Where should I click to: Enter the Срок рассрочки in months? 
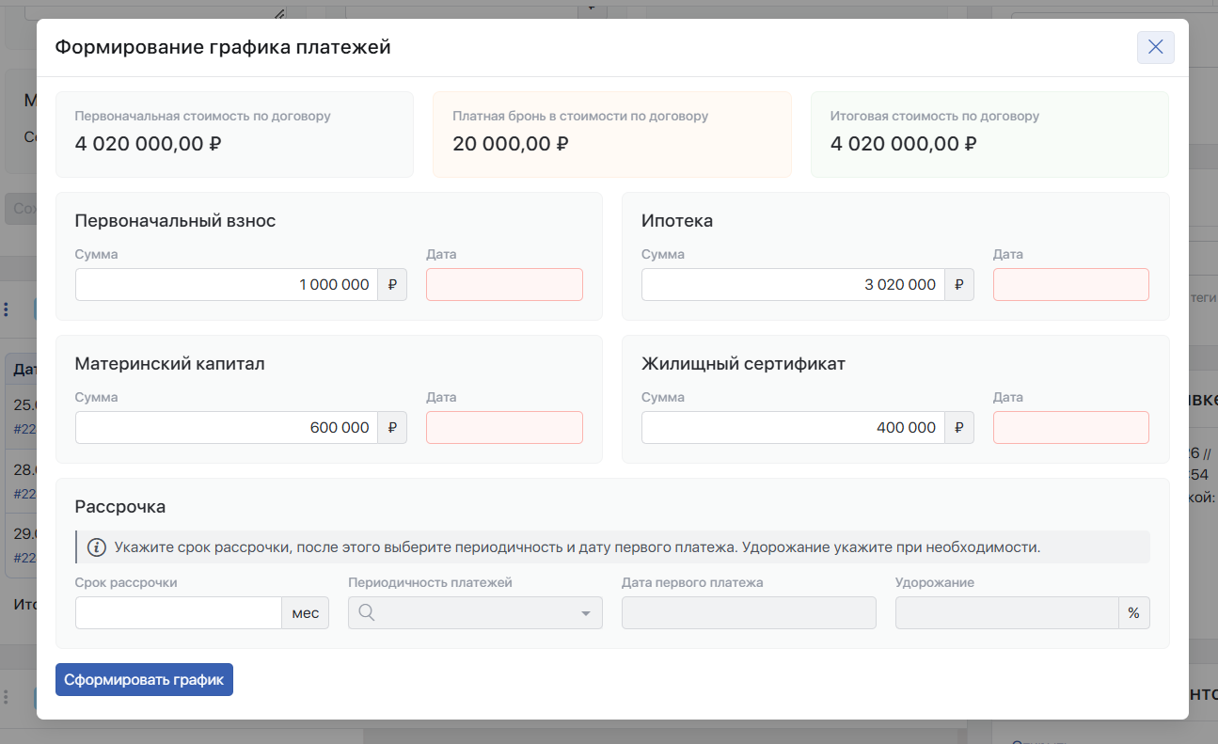179,613
